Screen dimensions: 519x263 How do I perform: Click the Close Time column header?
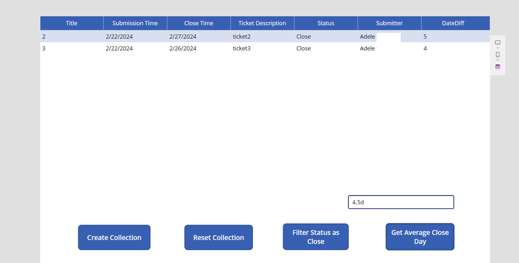click(199, 23)
